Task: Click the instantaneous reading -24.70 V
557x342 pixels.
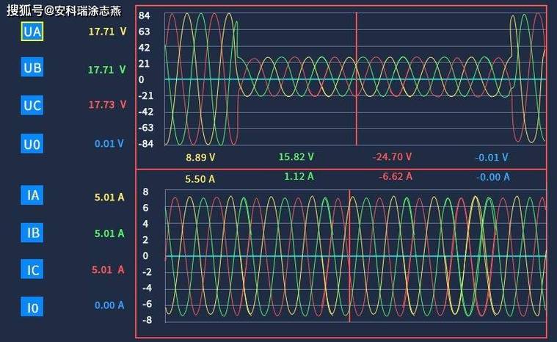Action: tap(392, 156)
